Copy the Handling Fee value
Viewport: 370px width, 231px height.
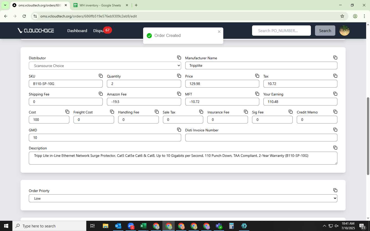point(157,112)
